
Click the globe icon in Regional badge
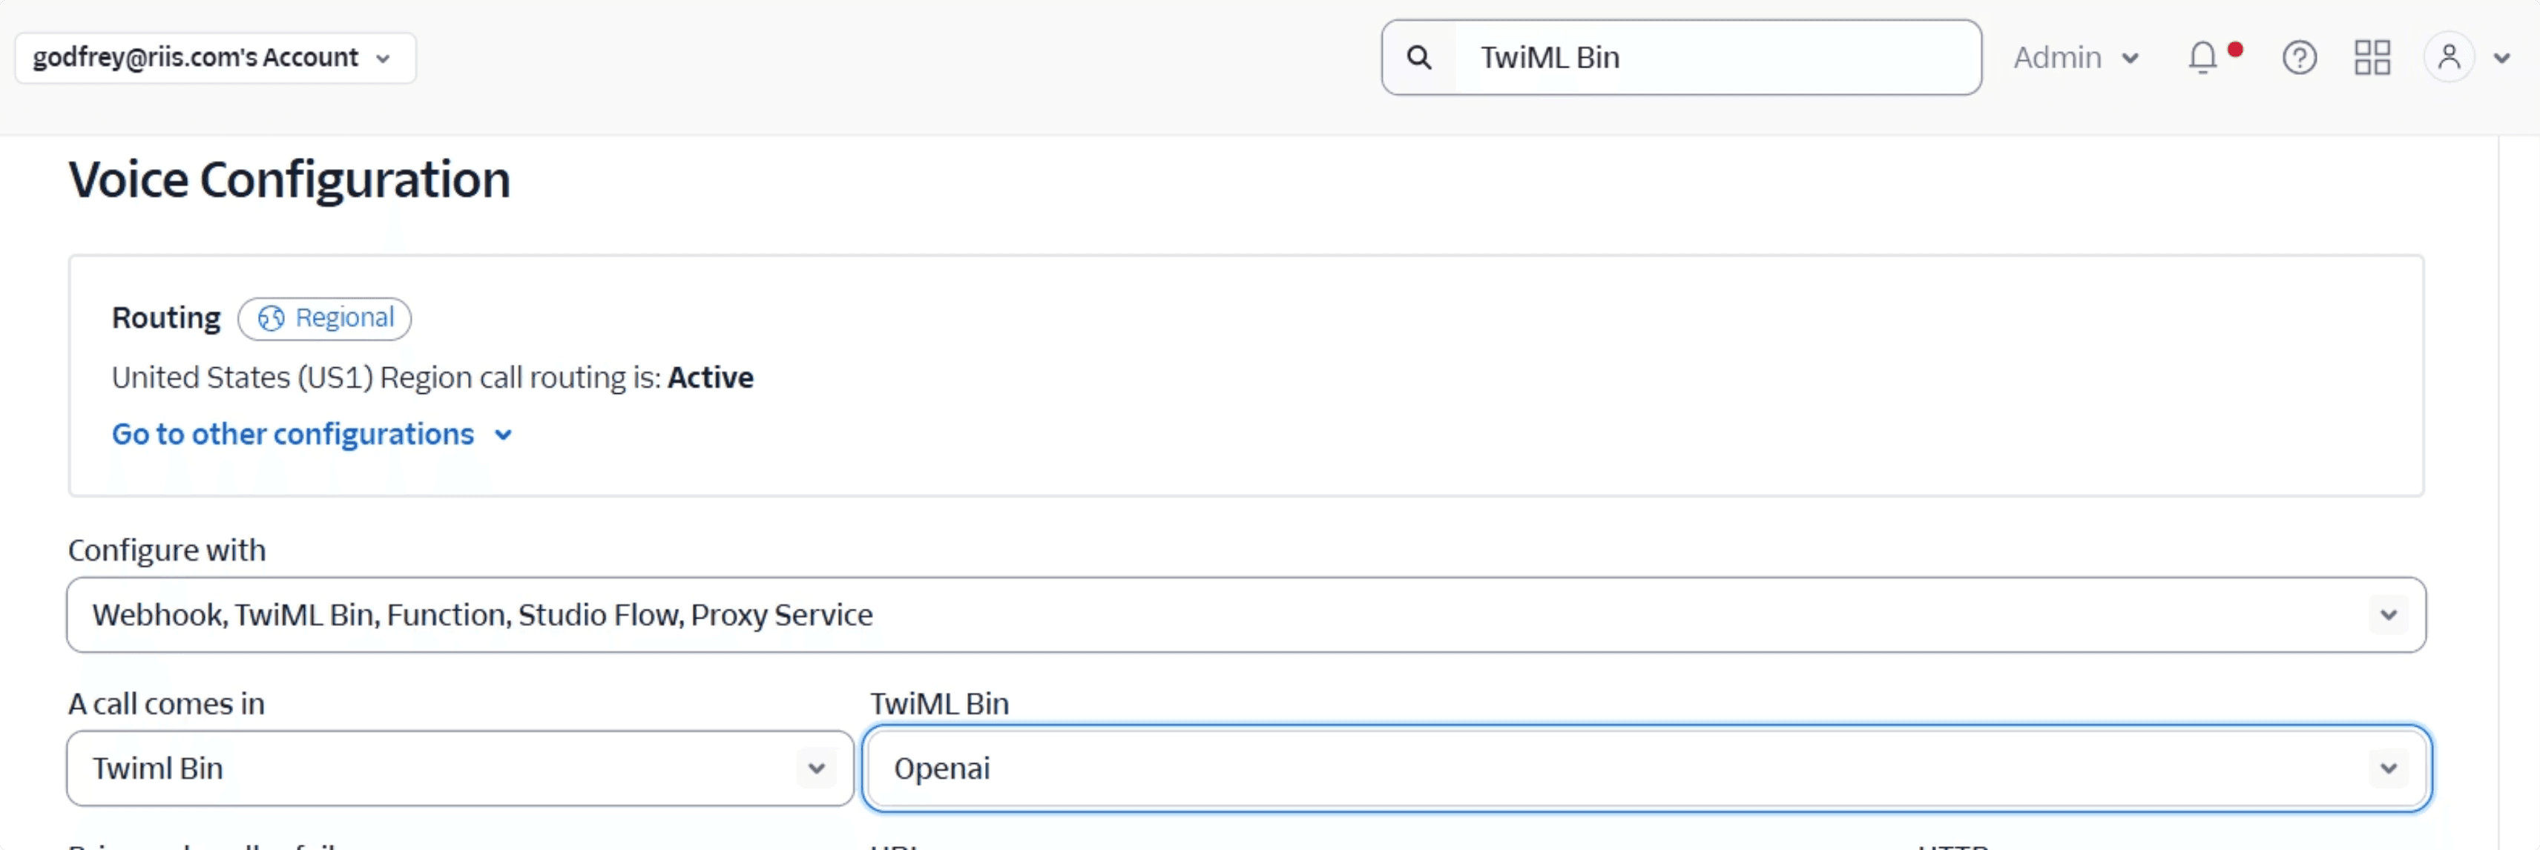click(272, 318)
